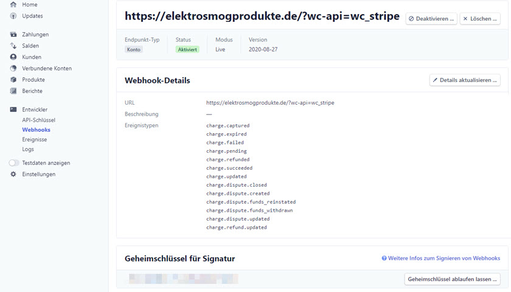The image size is (511, 292).
Task: Open the Webhooks sidebar item
Action: 36,130
